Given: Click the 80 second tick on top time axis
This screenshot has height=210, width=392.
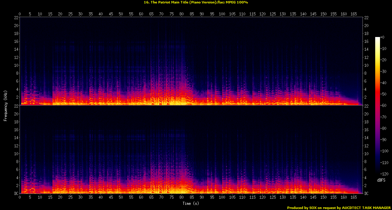Looking at the screenshot, I should pos(181,14).
